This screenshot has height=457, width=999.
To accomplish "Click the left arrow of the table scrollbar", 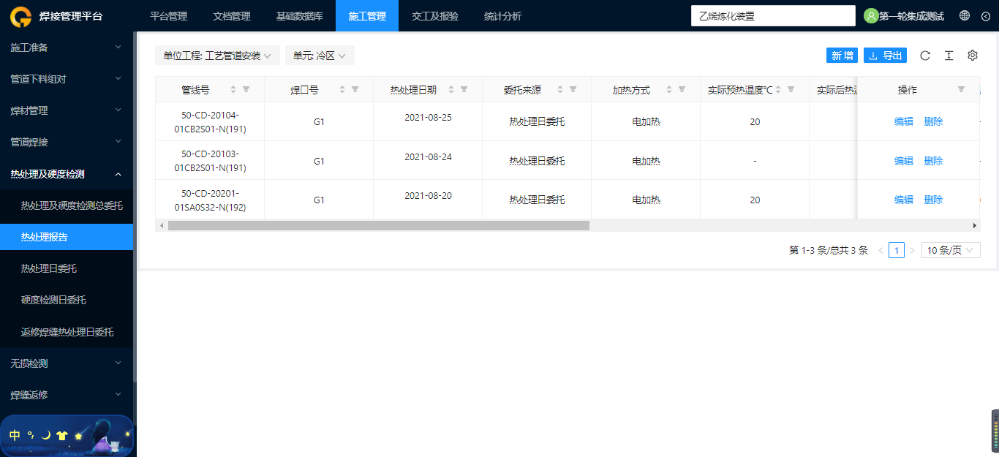I will click(x=161, y=226).
